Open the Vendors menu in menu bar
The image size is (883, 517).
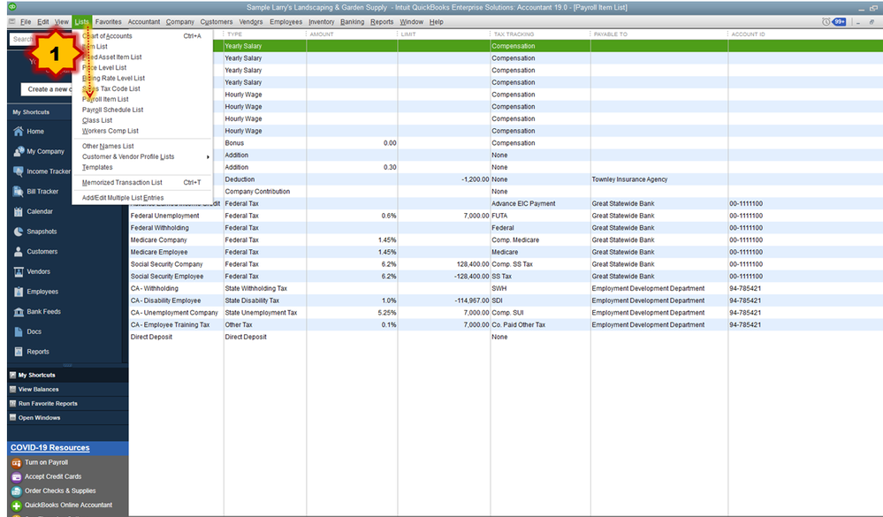pos(251,22)
